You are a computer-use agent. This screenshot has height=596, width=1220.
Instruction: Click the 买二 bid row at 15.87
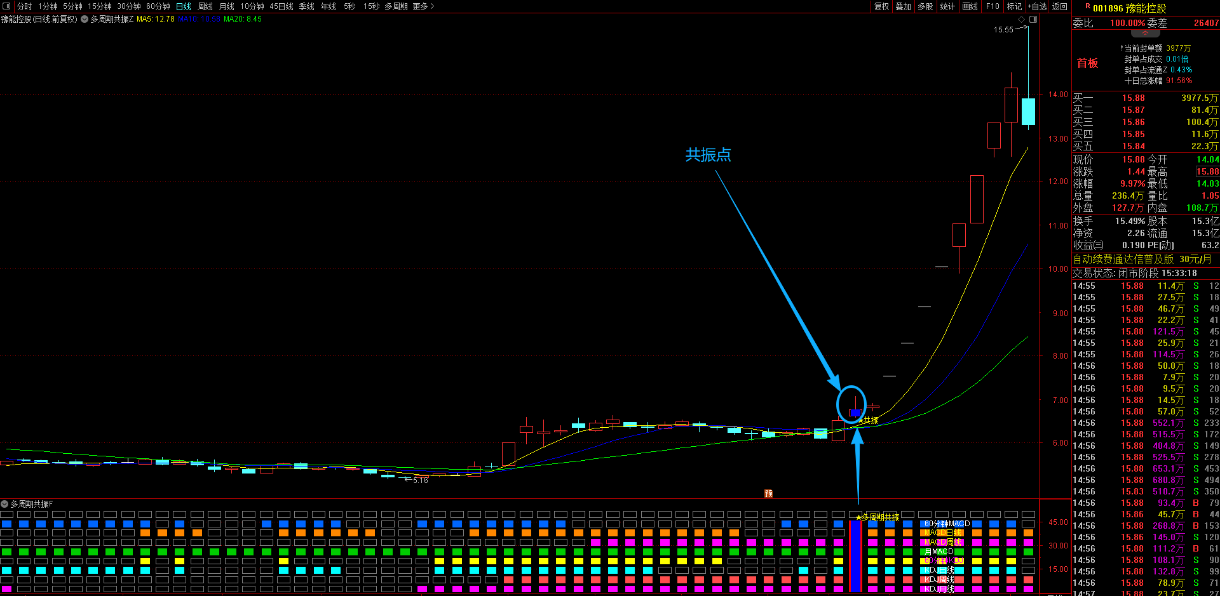click(x=1146, y=110)
